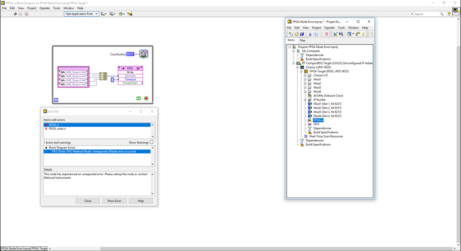Viewport: 461px width, 251px height.
Task: Click the Context Help question mark icon
Action: [x=449, y=14]
